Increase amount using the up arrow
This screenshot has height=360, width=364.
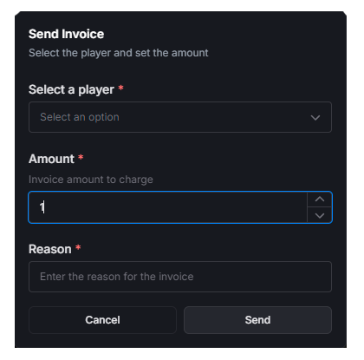320,200
